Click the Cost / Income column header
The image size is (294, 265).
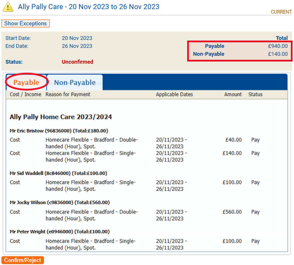coord(25,94)
